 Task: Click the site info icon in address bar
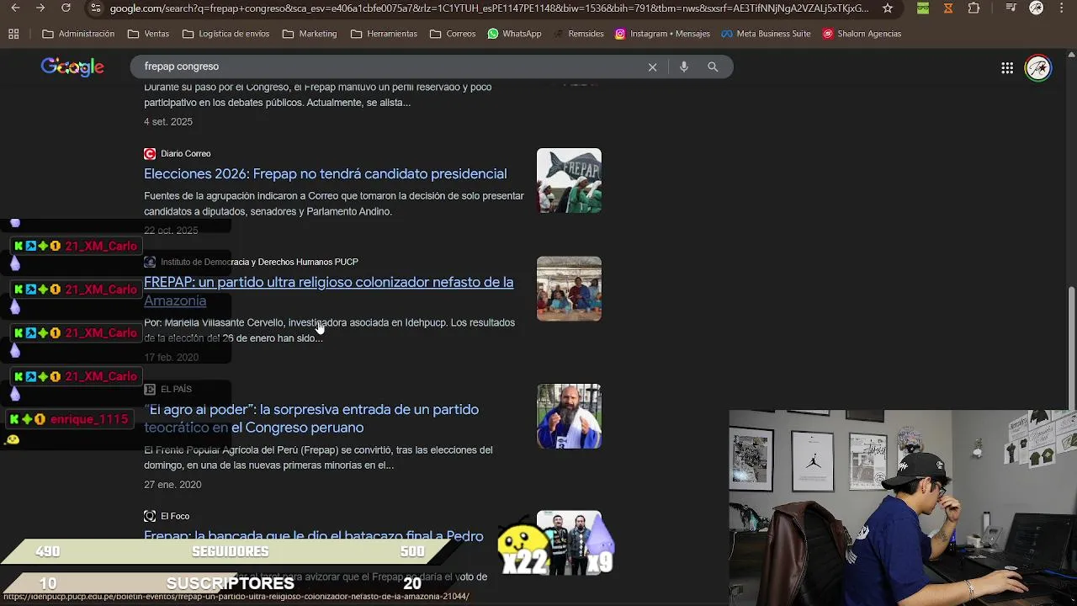[96, 8]
